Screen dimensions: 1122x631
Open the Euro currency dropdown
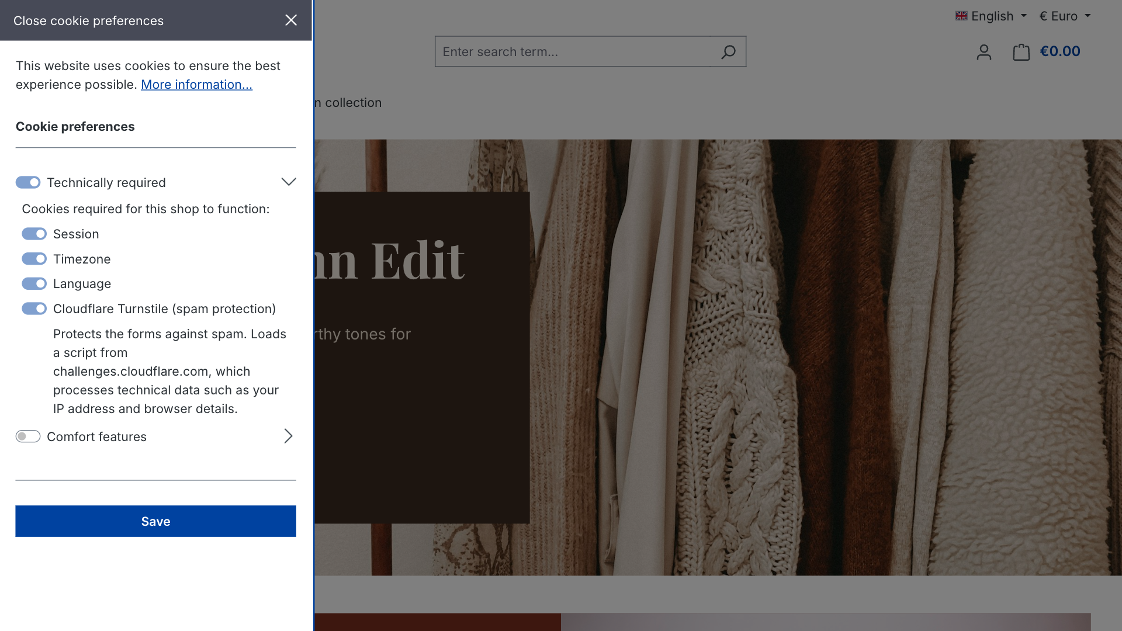[x=1065, y=16]
